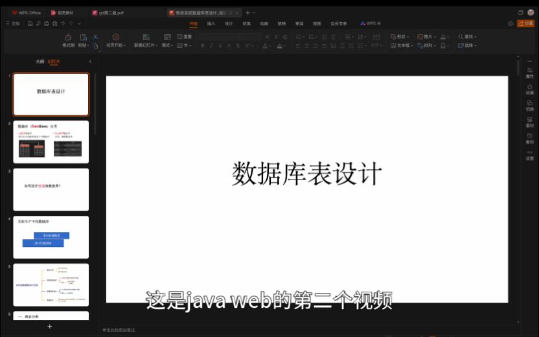
Task: Click the add slide plus icon below thumbnails
Action: 50,327
